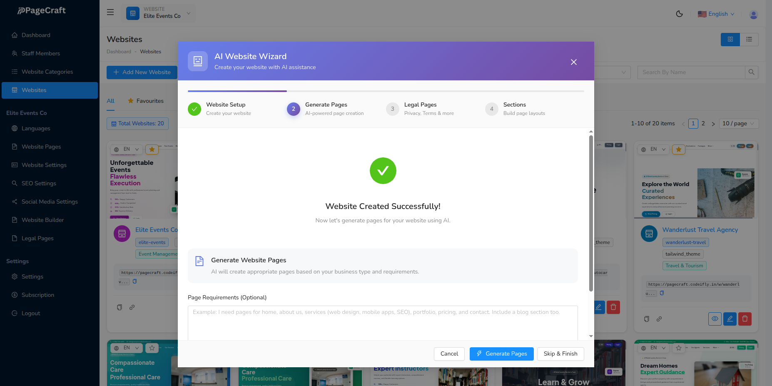Open SEO Settings in the sidebar
This screenshot has width=772, height=386.
click(39, 183)
